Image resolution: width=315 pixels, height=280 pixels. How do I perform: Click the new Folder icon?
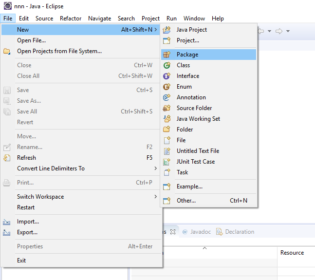point(167,130)
